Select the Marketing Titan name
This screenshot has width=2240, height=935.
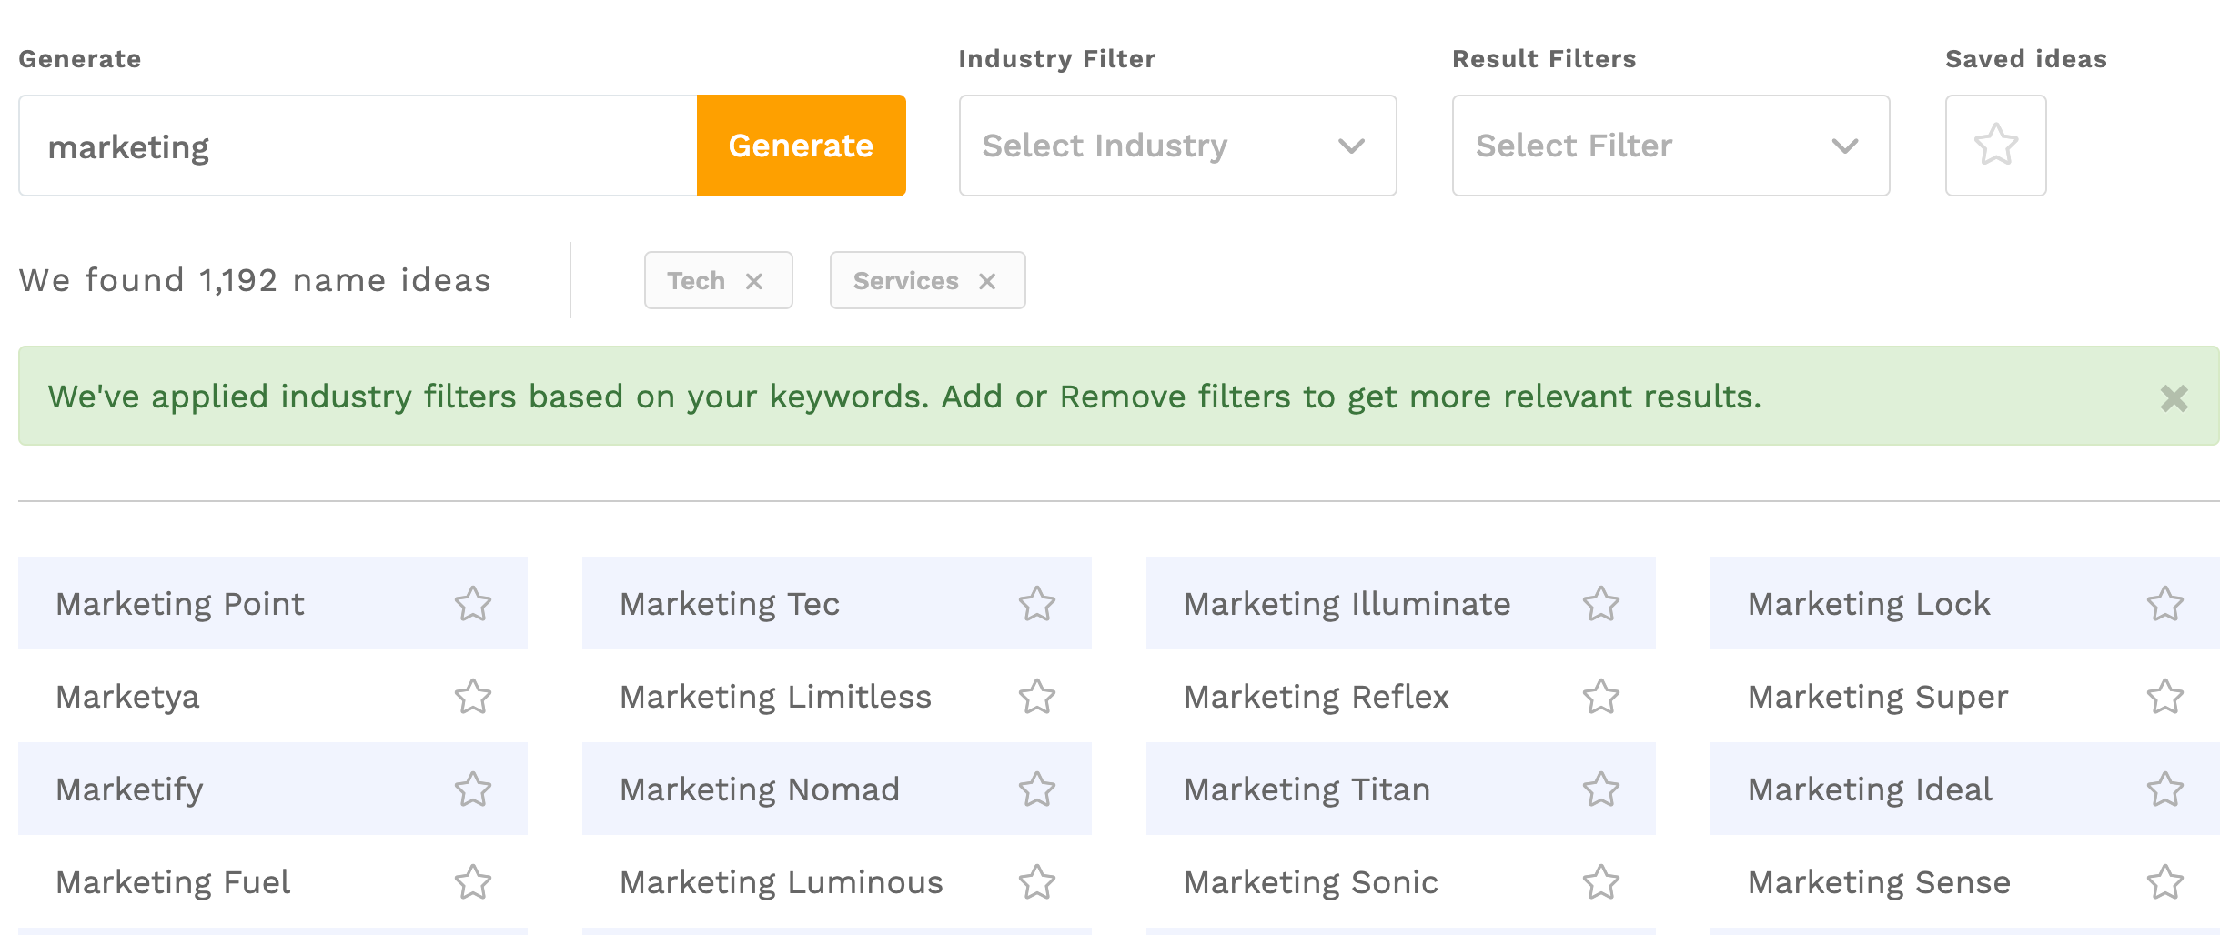(1307, 789)
